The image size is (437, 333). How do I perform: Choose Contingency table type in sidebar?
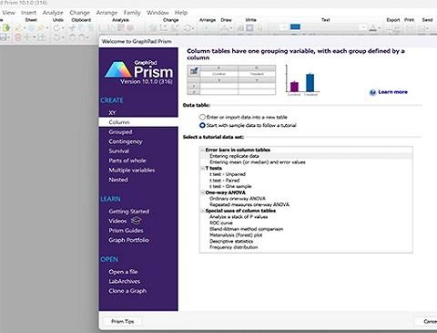click(126, 141)
